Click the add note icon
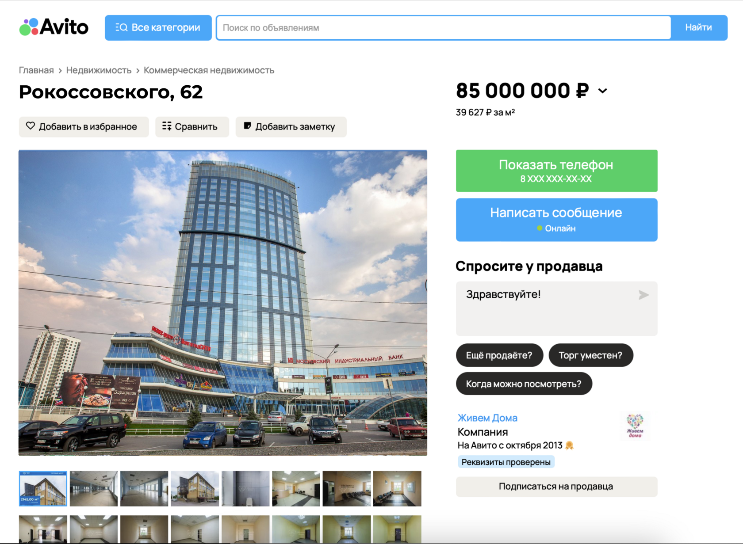 pos(247,126)
